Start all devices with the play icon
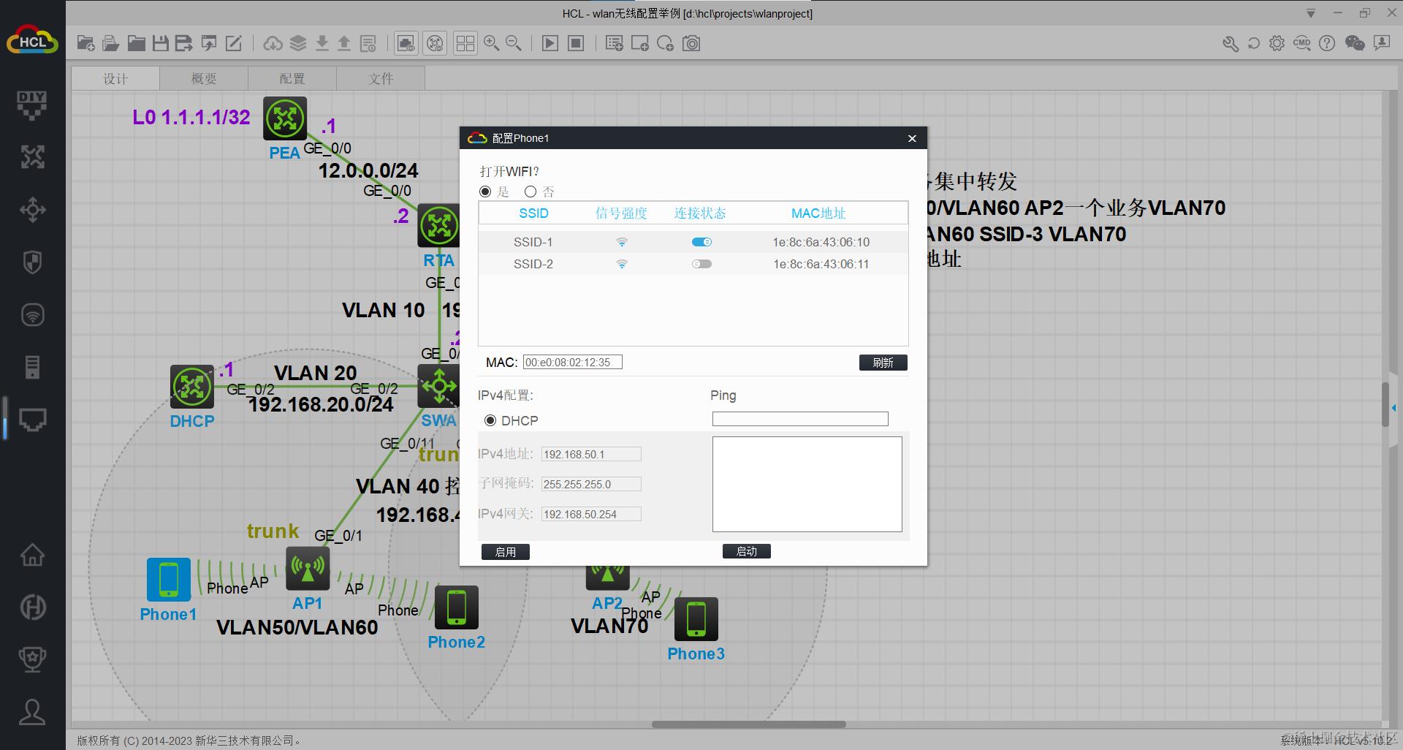This screenshot has width=1403, height=750. [550, 43]
